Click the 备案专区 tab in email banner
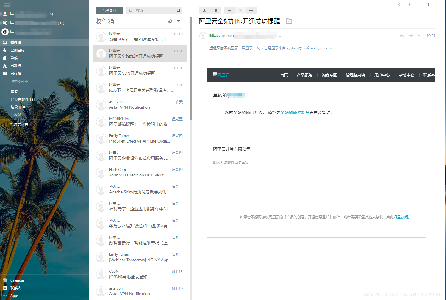446x300 pixels. point(329,75)
